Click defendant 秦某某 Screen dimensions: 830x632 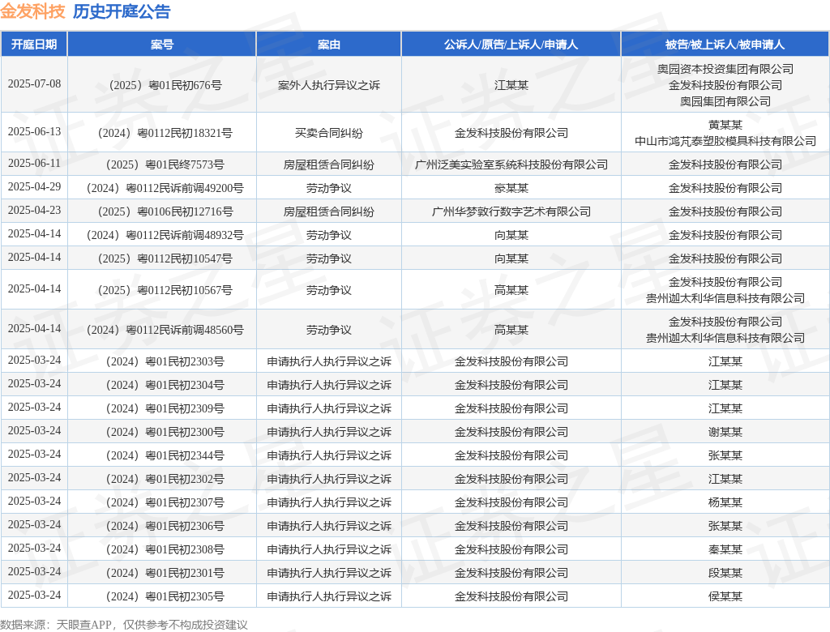pos(725,549)
